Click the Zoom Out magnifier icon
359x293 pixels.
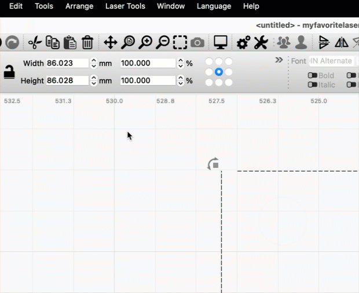pyautogui.click(x=163, y=42)
